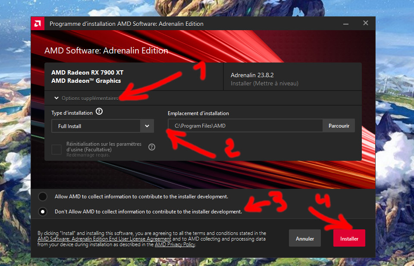Open help icon next to Type d'installation
This screenshot has width=414, height=266.
click(x=99, y=111)
